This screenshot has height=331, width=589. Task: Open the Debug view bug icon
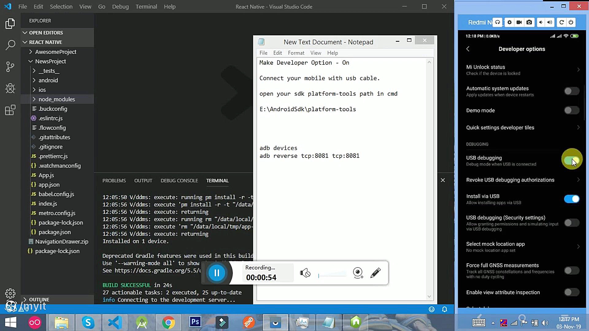(10, 89)
